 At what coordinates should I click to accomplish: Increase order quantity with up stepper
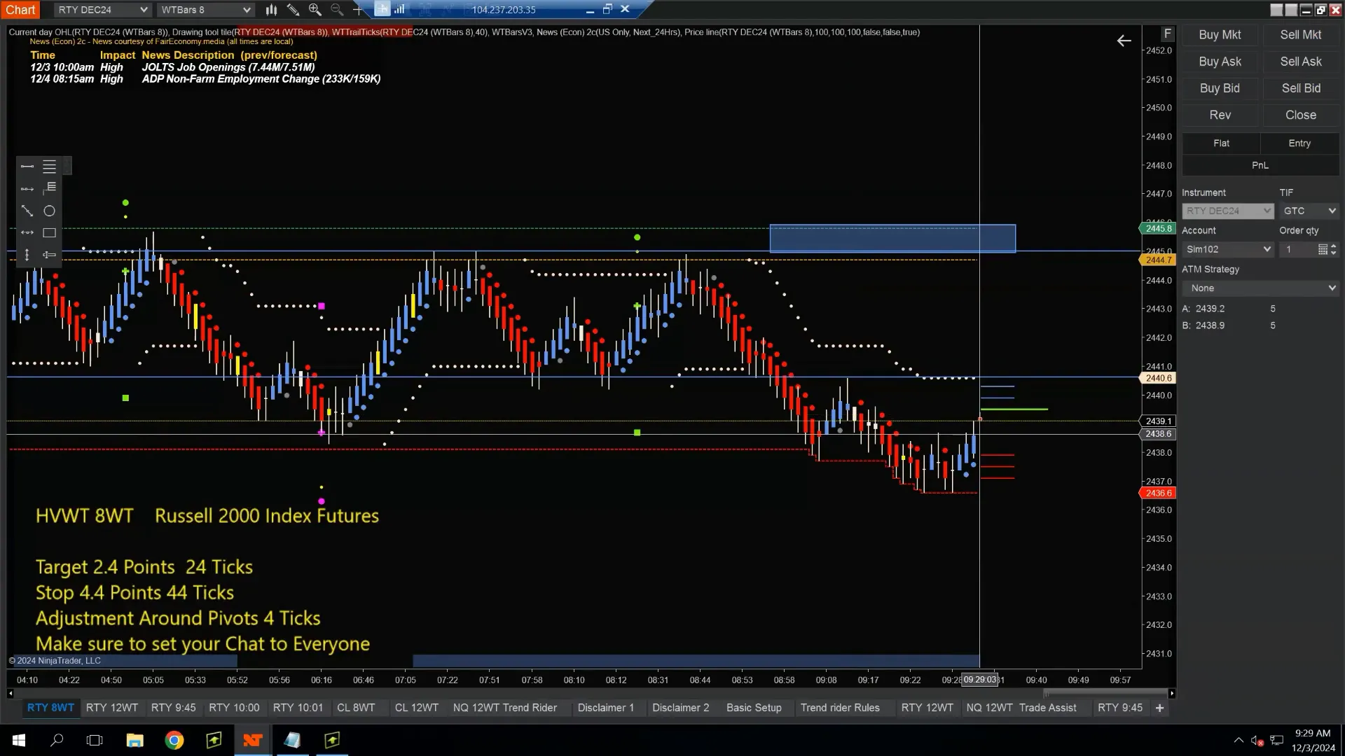tap(1333, 246)
